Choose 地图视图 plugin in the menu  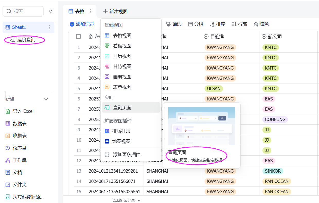point(121,141)
